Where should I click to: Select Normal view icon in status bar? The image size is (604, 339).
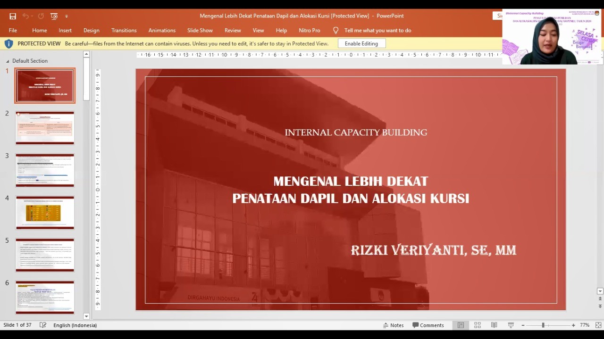(x=461, y=325)
